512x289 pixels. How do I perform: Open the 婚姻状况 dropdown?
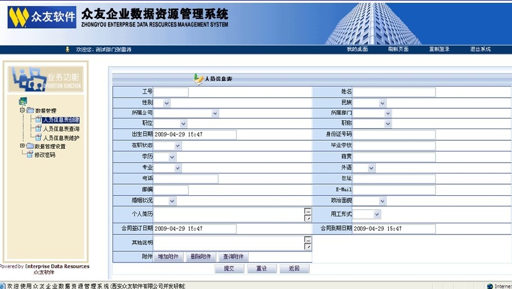coord(172,201)
